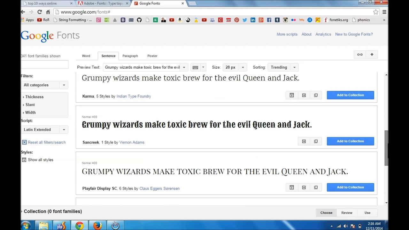
Task: Open Windows Start menu
Action: point(26,226)
